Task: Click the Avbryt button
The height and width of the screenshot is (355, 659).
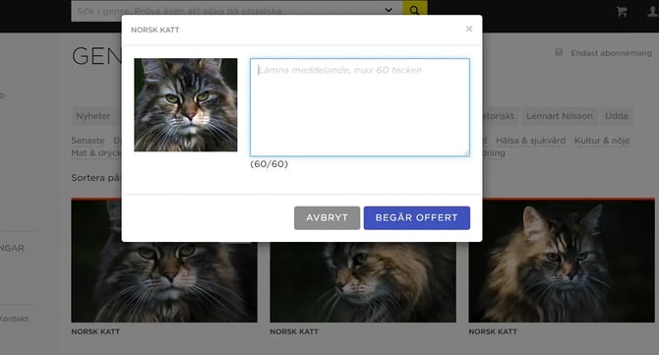Action: (327, 217)
